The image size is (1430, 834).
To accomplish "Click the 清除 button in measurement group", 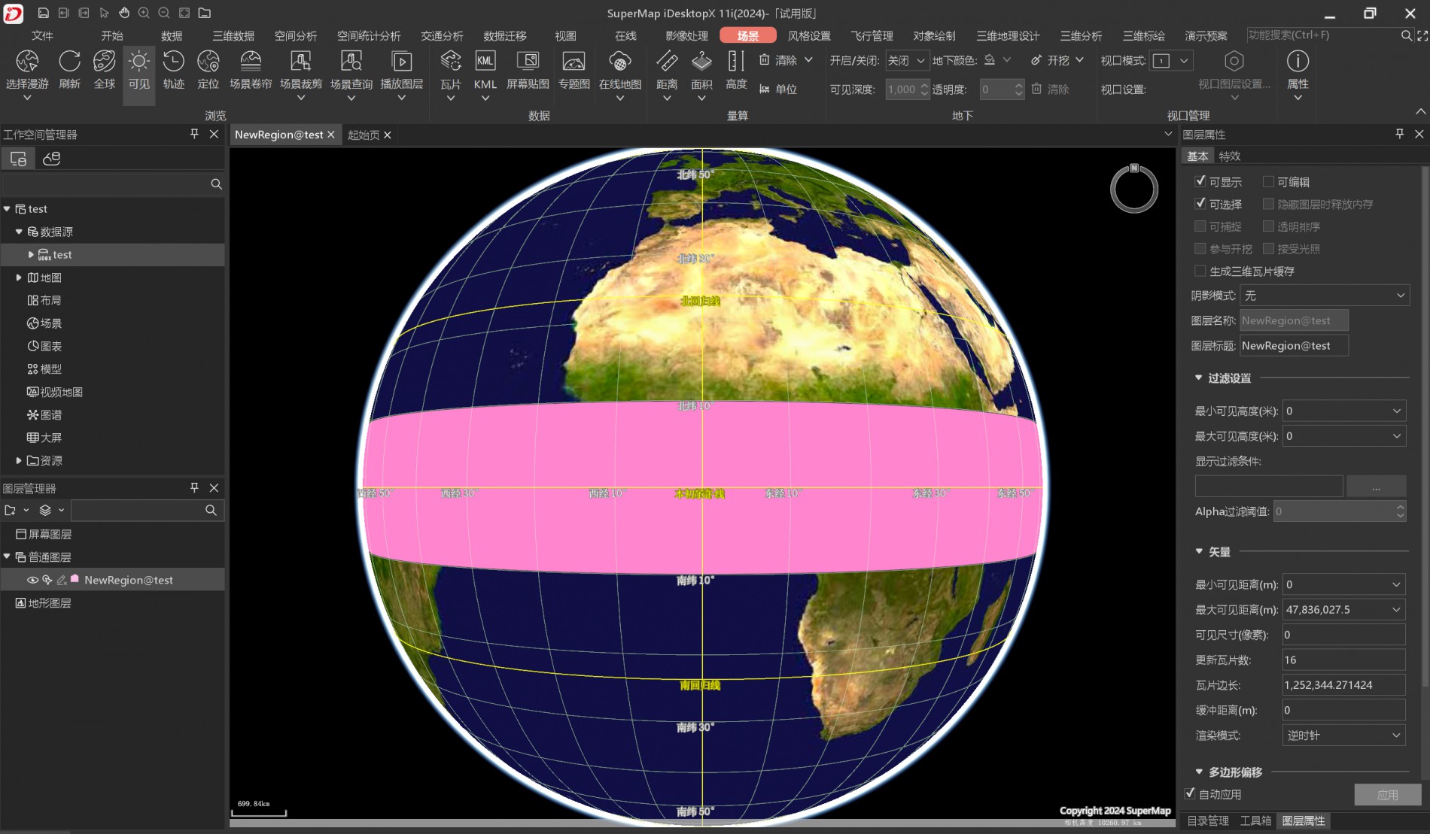I will 786,60.
